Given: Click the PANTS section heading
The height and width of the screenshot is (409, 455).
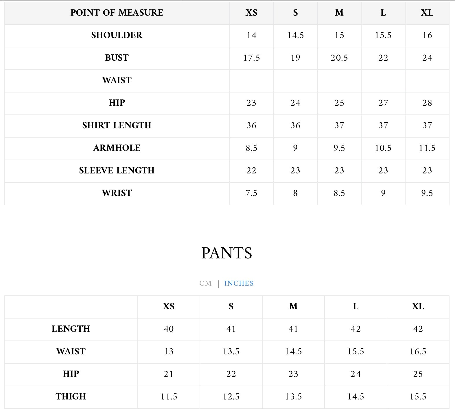Looking at the screenshot, I should point(226,253).
